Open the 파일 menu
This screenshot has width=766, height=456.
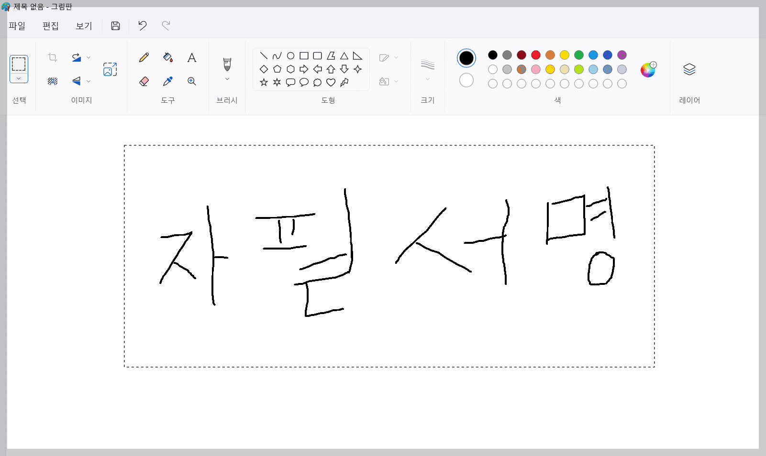(17, 26)
